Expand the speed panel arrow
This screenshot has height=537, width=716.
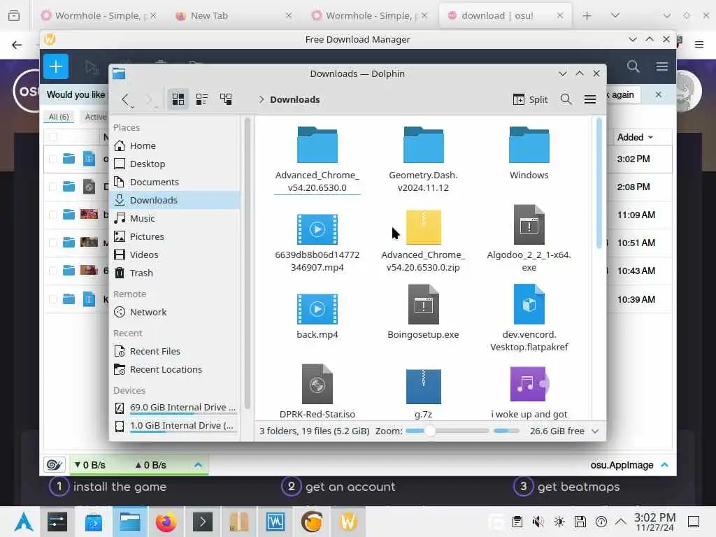[x=198, y=465]
